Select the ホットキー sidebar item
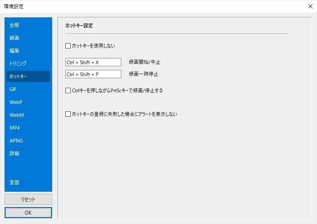The width and height of the screenshot is (317, 224). [x=18, y=77]
